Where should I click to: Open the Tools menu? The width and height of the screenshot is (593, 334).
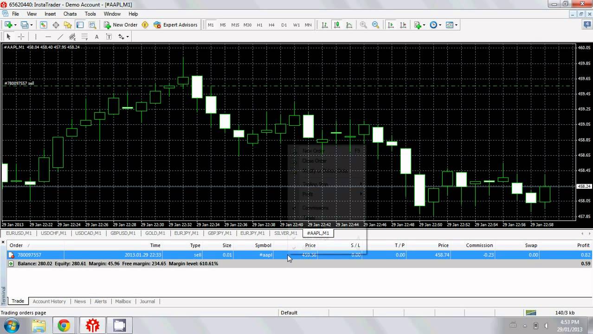click(90, 14)
